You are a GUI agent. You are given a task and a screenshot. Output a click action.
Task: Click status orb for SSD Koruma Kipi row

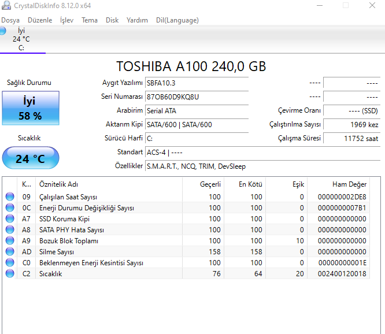pyautogui.click(x=10, y=218)
